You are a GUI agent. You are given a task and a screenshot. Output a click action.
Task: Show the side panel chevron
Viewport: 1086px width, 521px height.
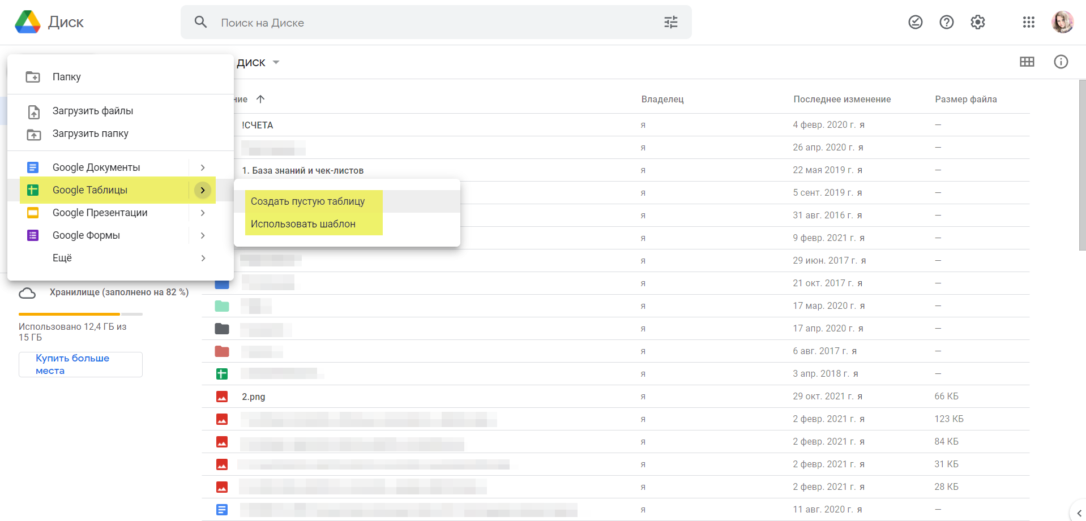pyautogui.click(x=1079, y=513)
